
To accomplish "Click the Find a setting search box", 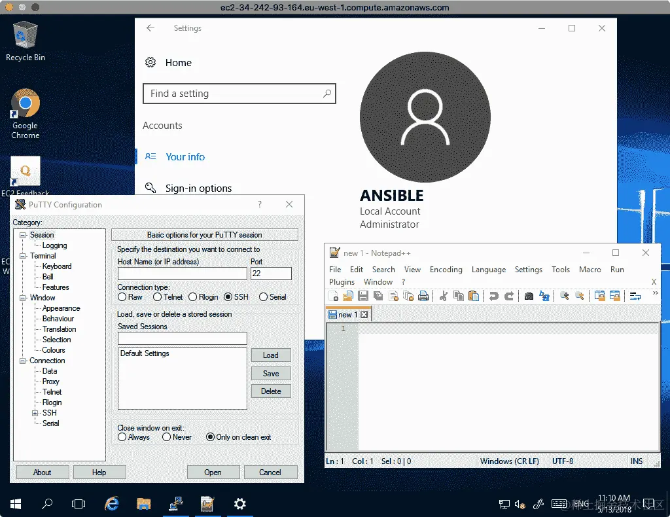I will click(x=239, y=94).
